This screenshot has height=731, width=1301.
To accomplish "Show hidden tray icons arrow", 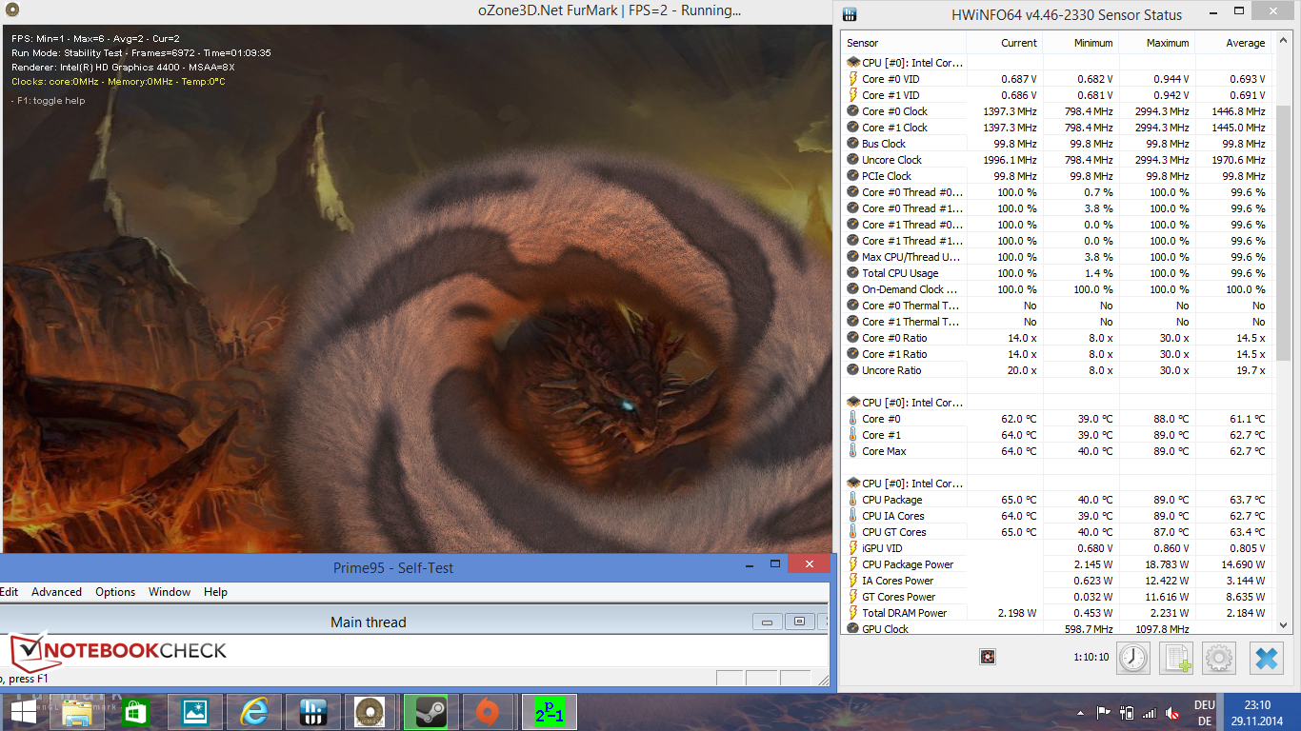I will point(1081,712).
